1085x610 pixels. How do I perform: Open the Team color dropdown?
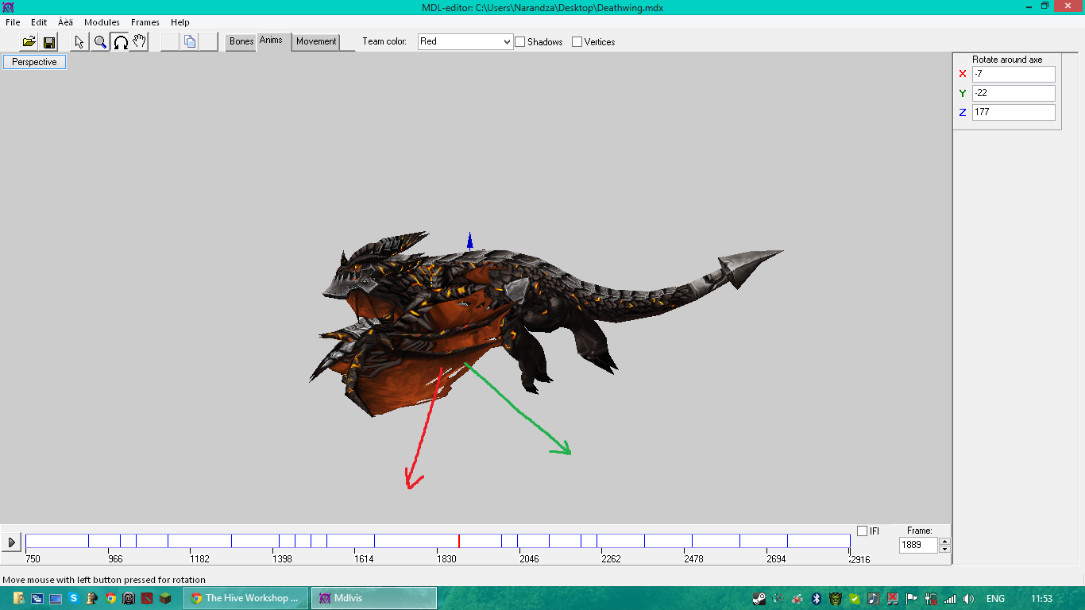pyautogui.click(x=465, y=41)
